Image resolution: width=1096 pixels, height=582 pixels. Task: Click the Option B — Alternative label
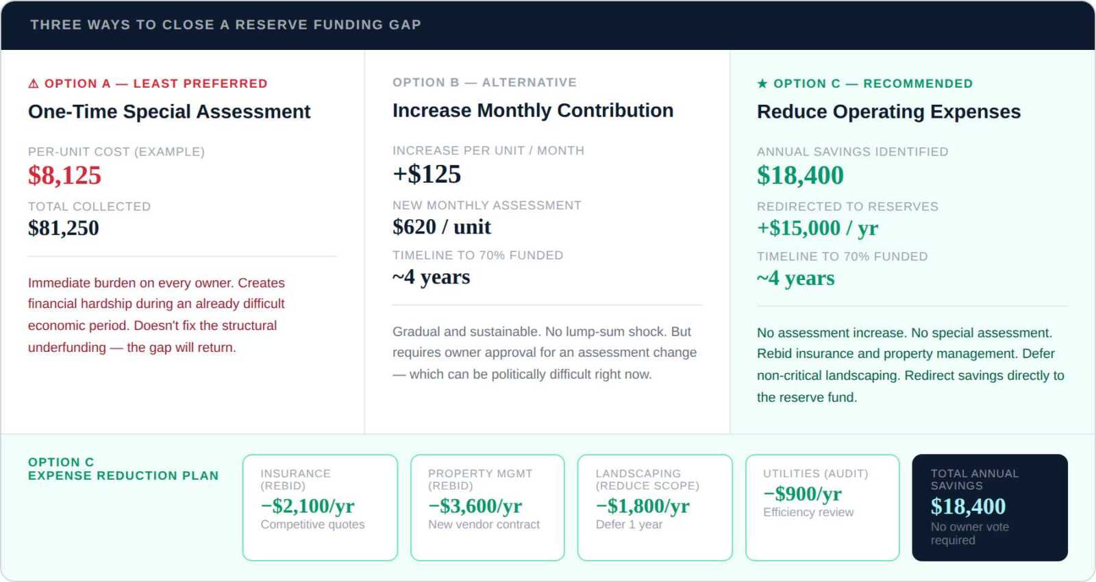[x=484, y=82]
